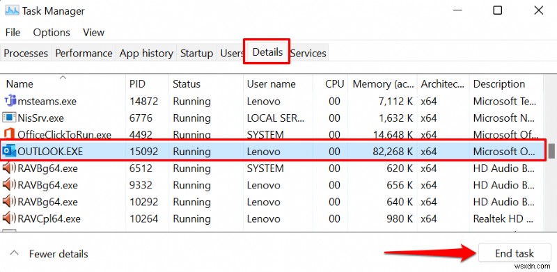
Task: Open the Startup tab
Action: [x=197, y=54]
